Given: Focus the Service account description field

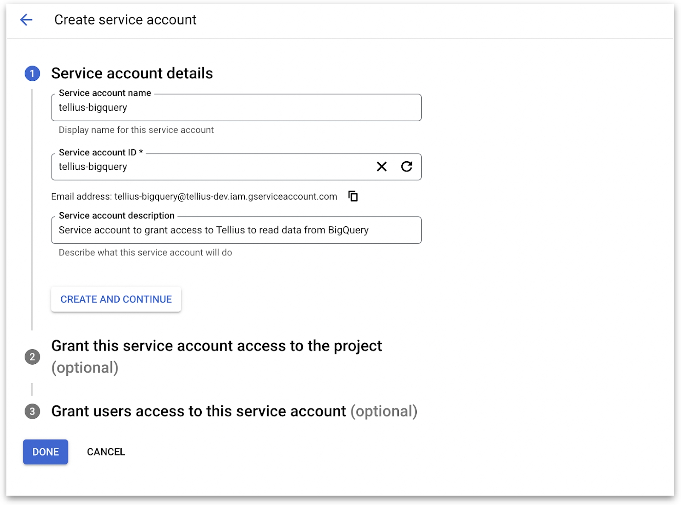Looking at the screenshot, I should (x=236, y=230).
